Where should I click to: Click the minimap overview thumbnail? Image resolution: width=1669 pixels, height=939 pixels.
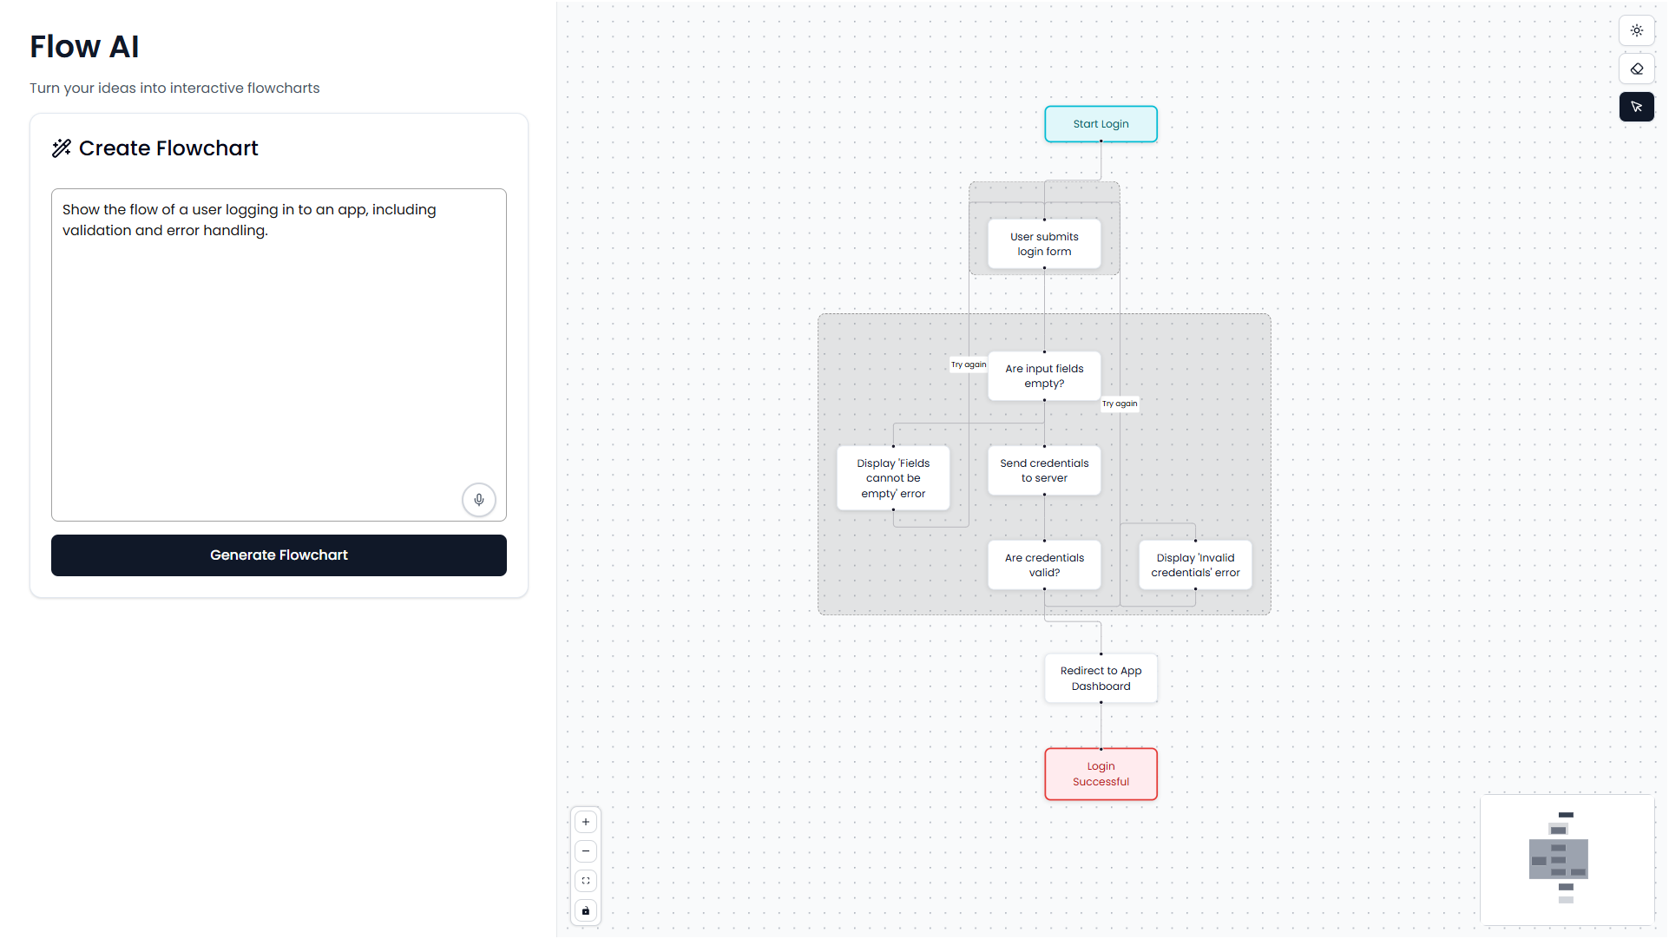pos(1566,859)
